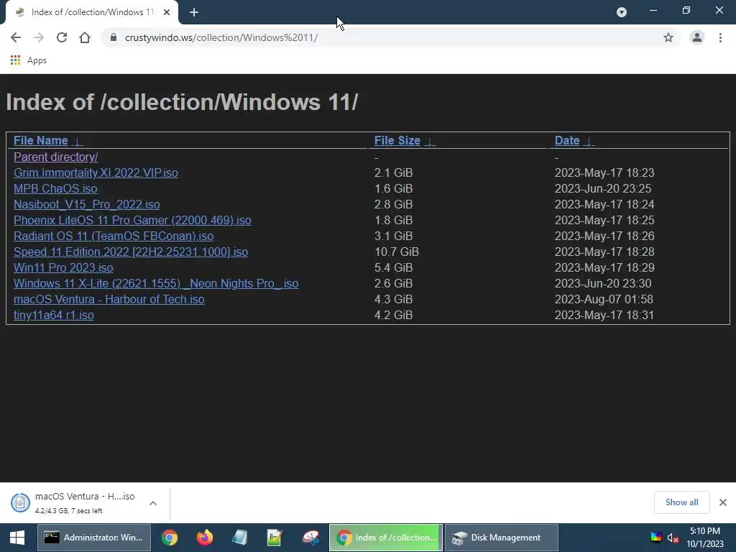Click the date 2023-Aug-07 01:58

(604, 300)
